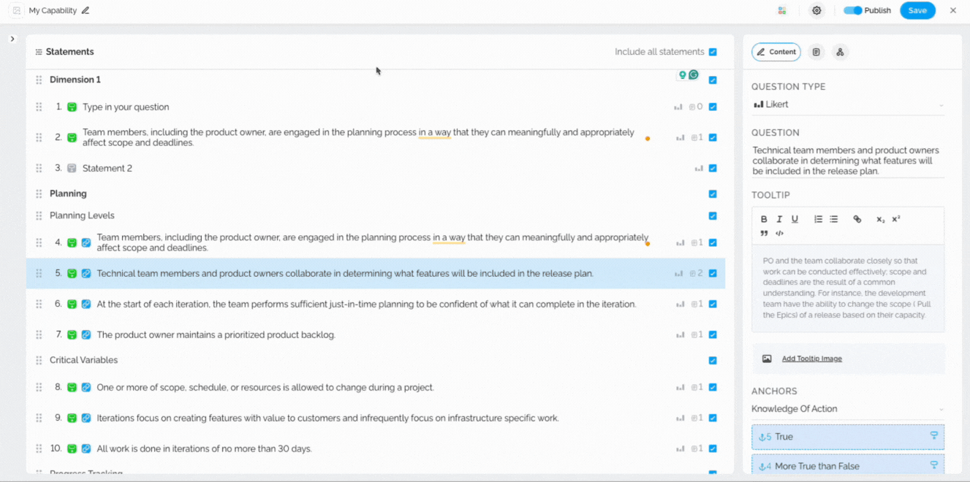Select the Content tab
Screen dimensions: 970x482
point(776,53)
